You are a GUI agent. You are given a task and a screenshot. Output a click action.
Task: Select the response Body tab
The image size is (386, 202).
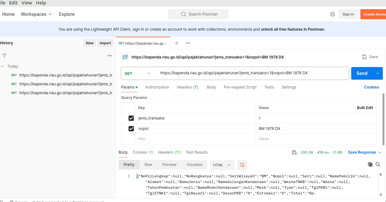coord(123,152)
